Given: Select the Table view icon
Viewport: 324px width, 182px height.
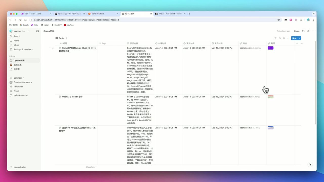Looking at the screenshot, I should coord(60,38).
